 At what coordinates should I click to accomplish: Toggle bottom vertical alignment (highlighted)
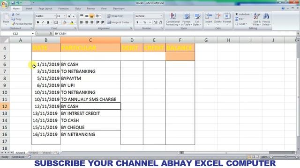[x=92, y=16]
